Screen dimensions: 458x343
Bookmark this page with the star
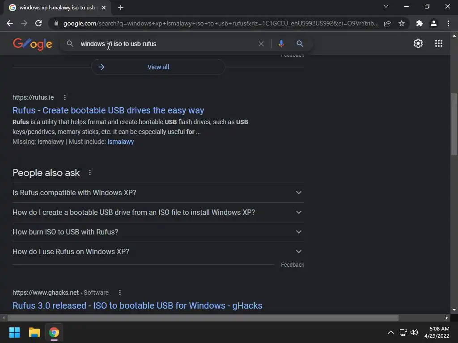402,23
